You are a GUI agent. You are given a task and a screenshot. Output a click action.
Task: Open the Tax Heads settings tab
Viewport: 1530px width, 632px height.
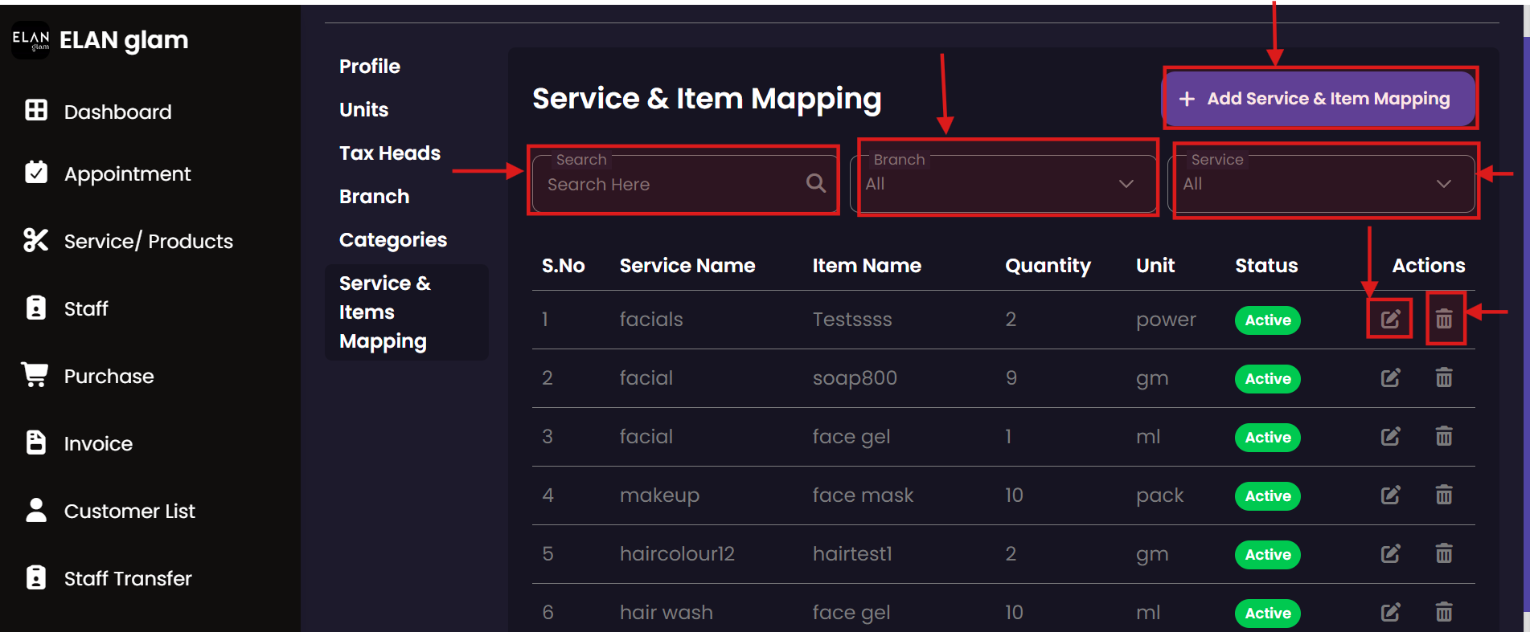pyautogui.click(x=389, y=153)
